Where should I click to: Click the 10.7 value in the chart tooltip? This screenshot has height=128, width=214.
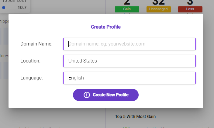(22, 8)
